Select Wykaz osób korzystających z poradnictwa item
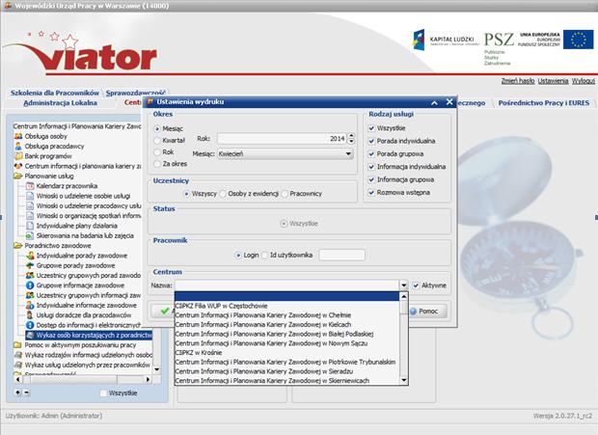The width and height of the screenshot is (598, 435). [x=89, y=335]
